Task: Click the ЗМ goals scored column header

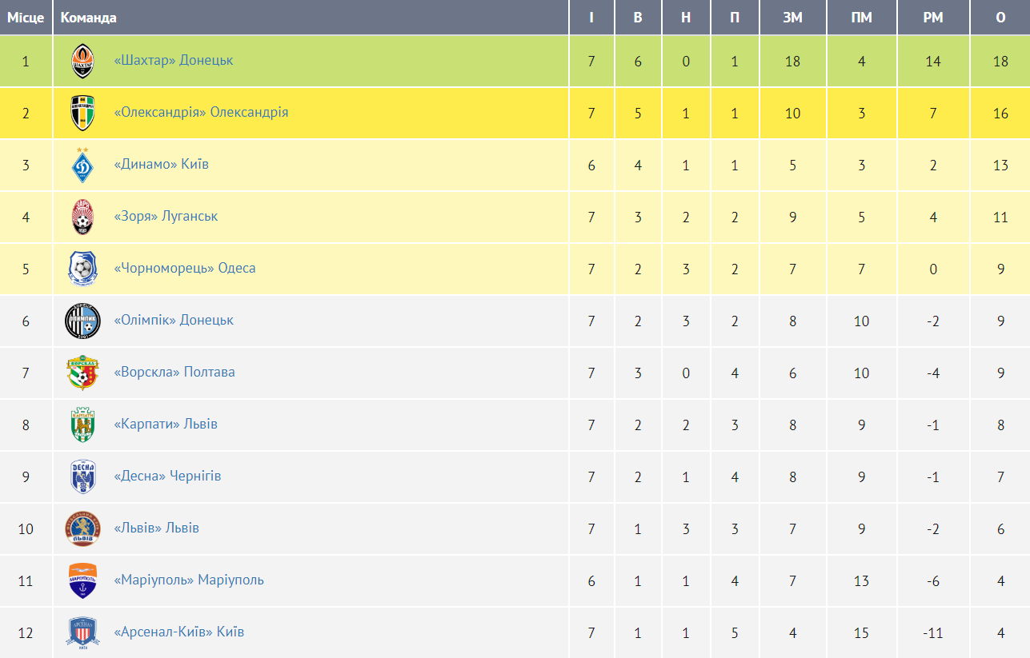Action: 792,18
